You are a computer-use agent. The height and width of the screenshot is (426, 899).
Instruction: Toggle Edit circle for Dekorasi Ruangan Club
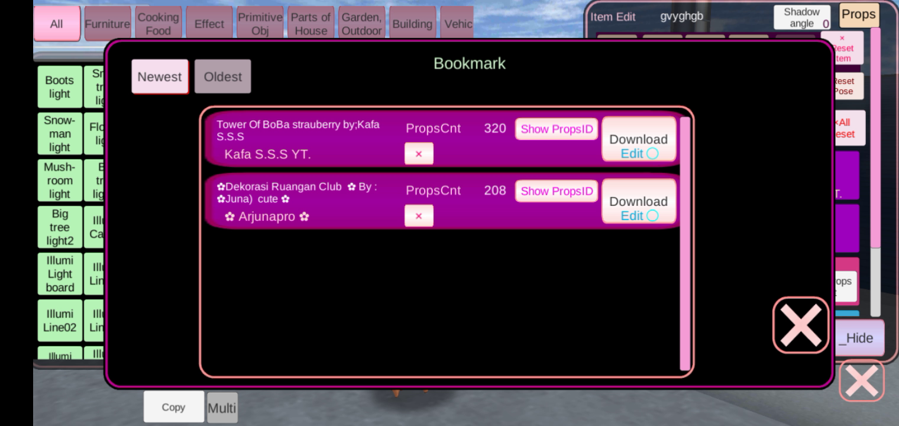click(652, 216)
